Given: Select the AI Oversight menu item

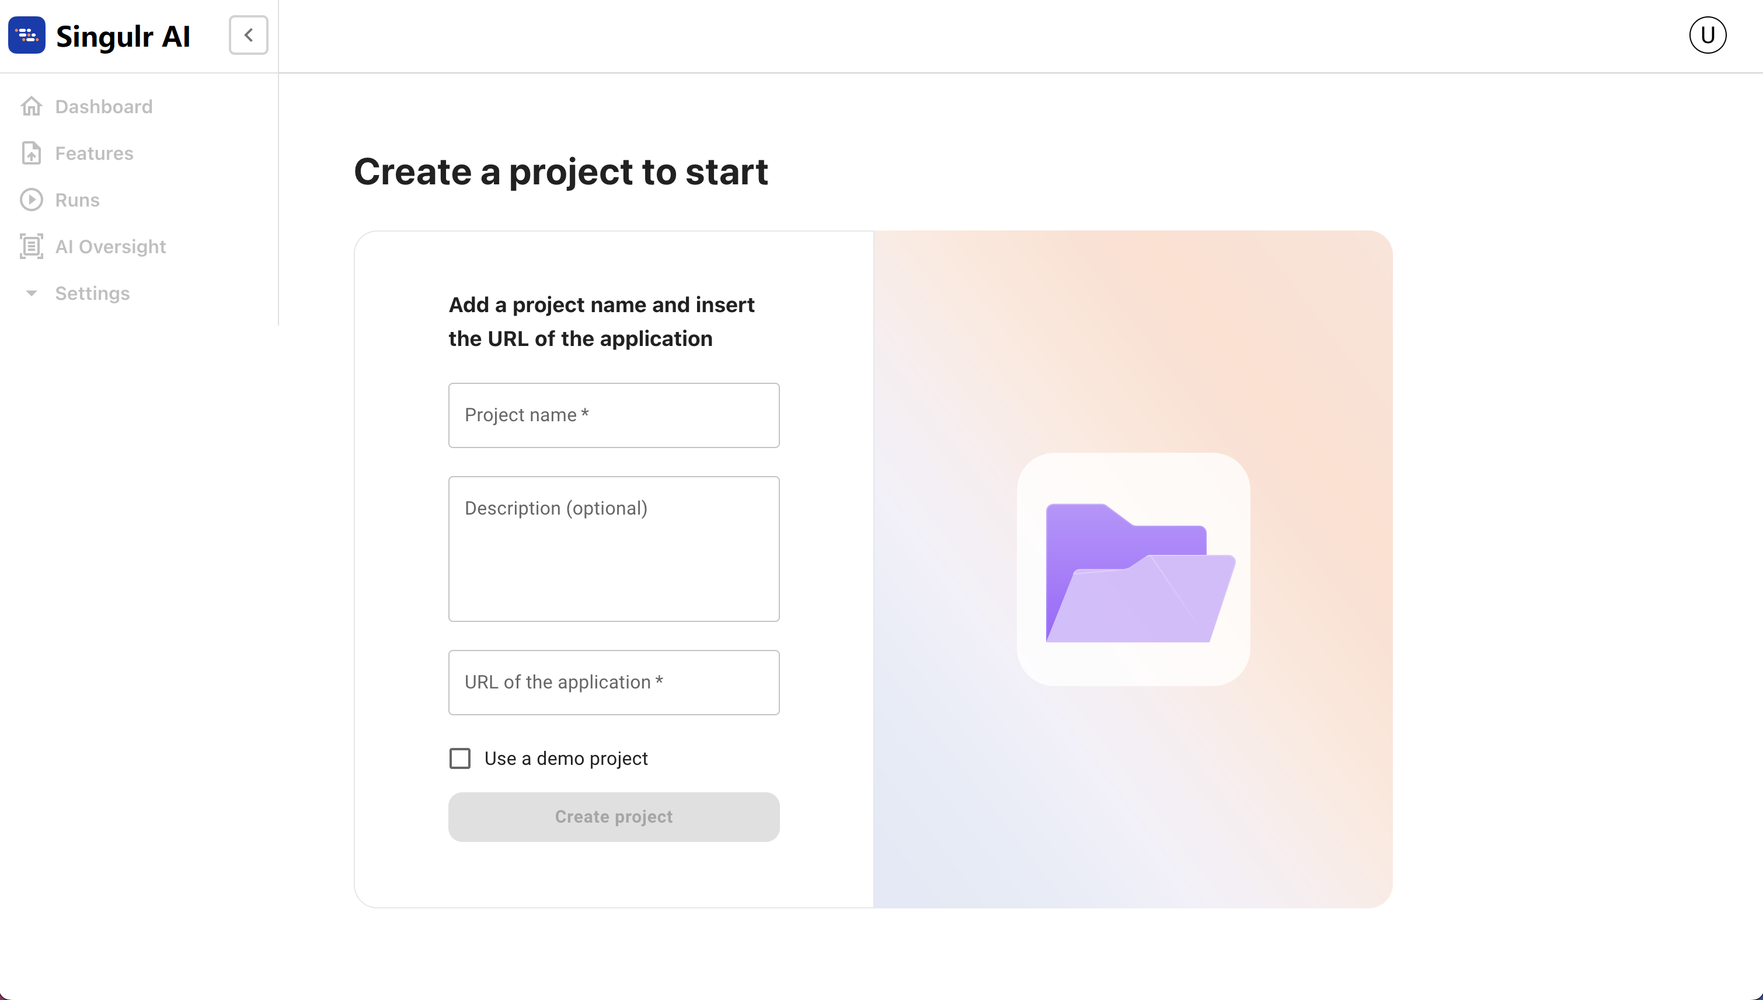Looking at the screenshot, I should click(x=110, y=247).
